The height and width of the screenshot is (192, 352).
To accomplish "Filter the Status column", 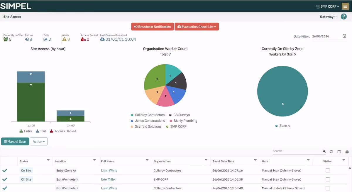I will click(x=48, y=160).
